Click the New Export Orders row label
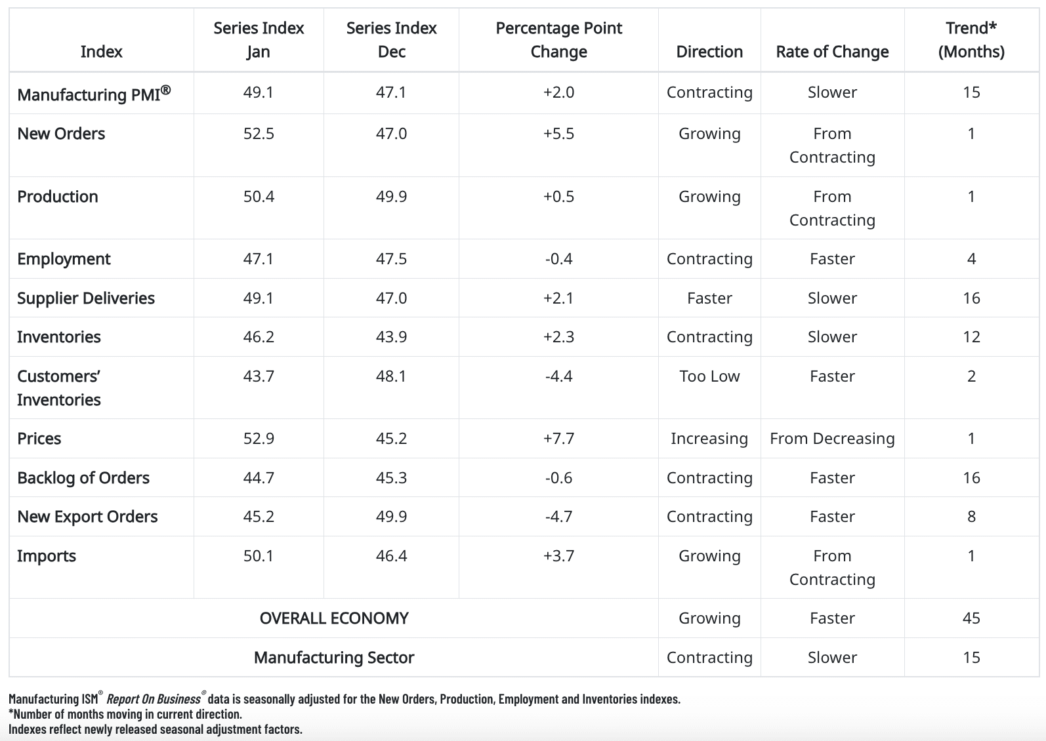This screenshot has width=1046, height=741. point(87,517)
